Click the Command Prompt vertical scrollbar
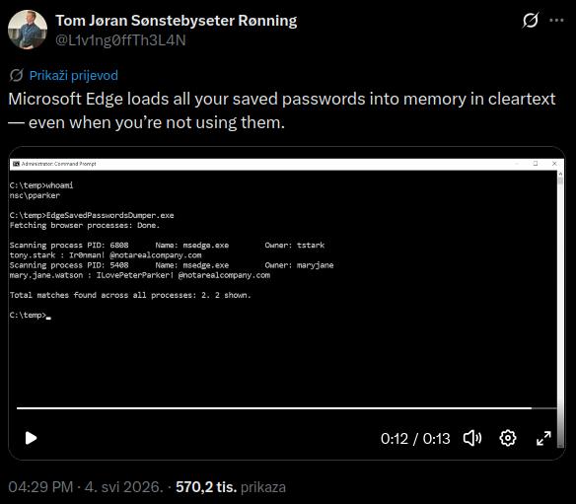 click(x=560, y=309)
